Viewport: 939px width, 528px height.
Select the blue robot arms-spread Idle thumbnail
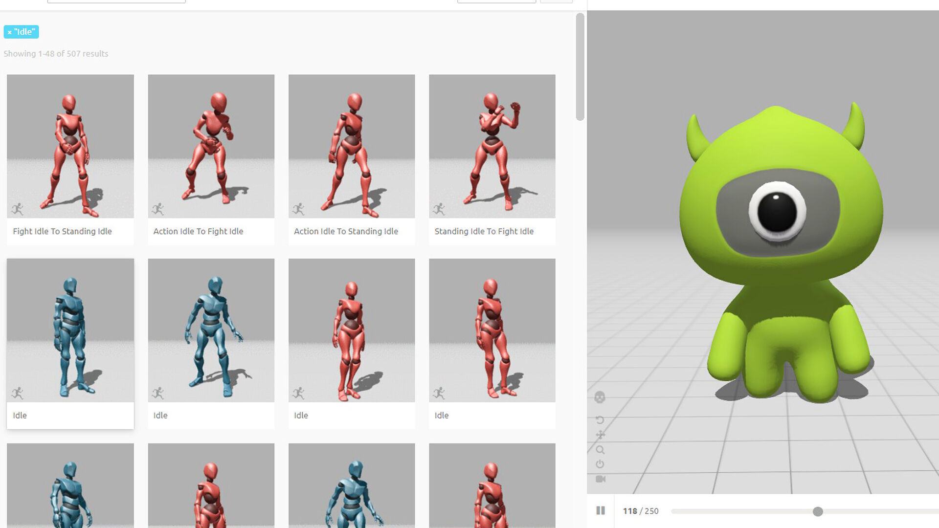(211, 330)
